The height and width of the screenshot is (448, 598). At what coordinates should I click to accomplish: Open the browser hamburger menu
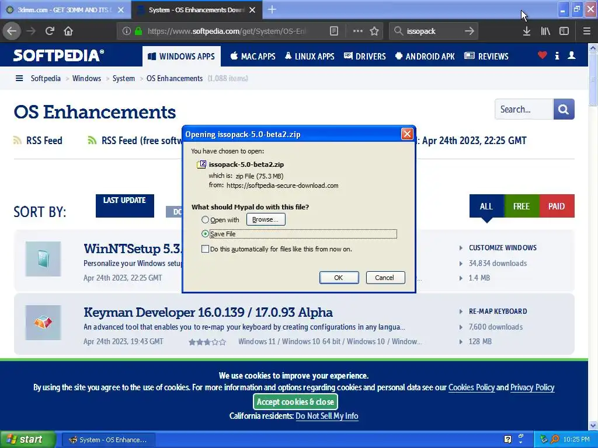(x=586, y=31)
